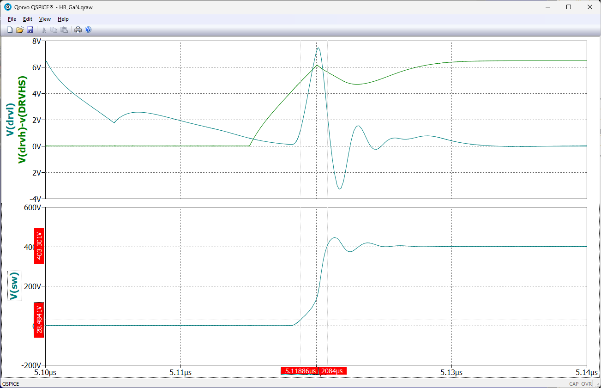Print the waveform with printer icon

(78, 30)
